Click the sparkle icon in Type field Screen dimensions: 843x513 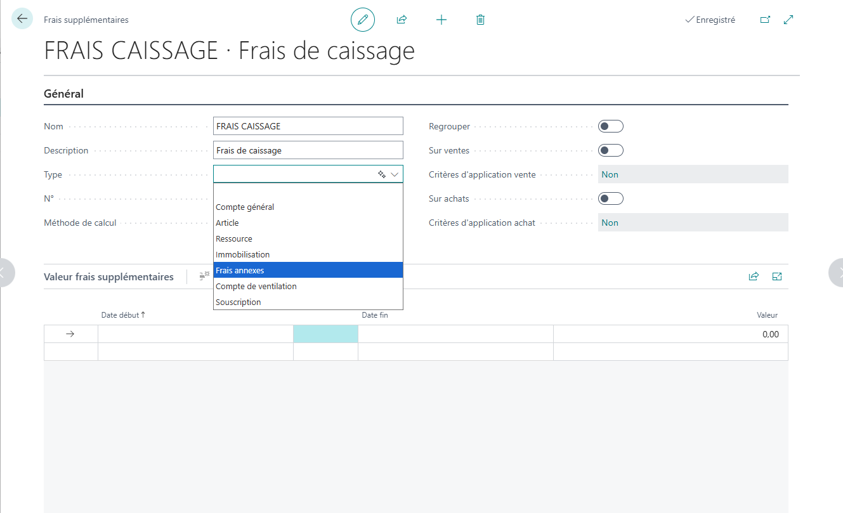pos(382,174)
